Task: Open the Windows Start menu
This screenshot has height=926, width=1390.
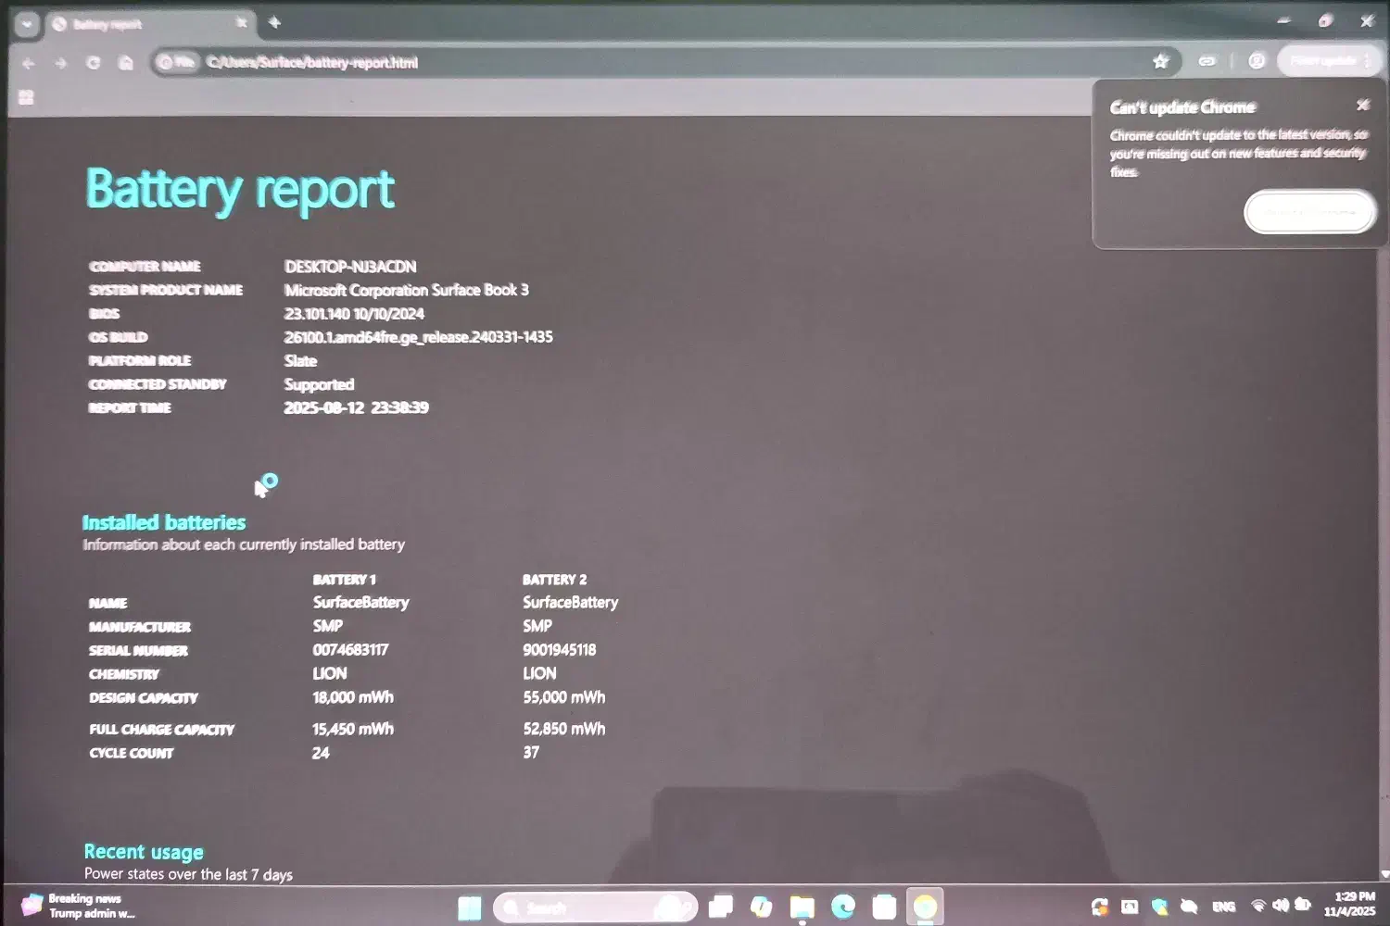Action: pos(470,907)
